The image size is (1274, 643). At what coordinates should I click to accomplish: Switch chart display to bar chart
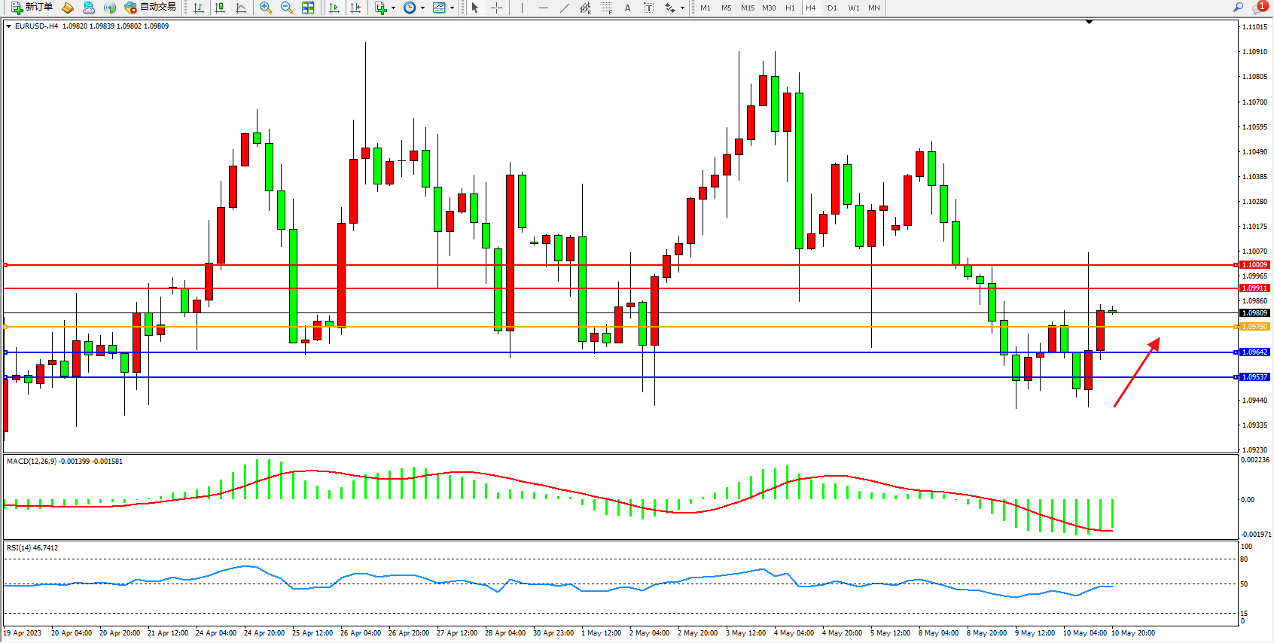coord(199,8)
